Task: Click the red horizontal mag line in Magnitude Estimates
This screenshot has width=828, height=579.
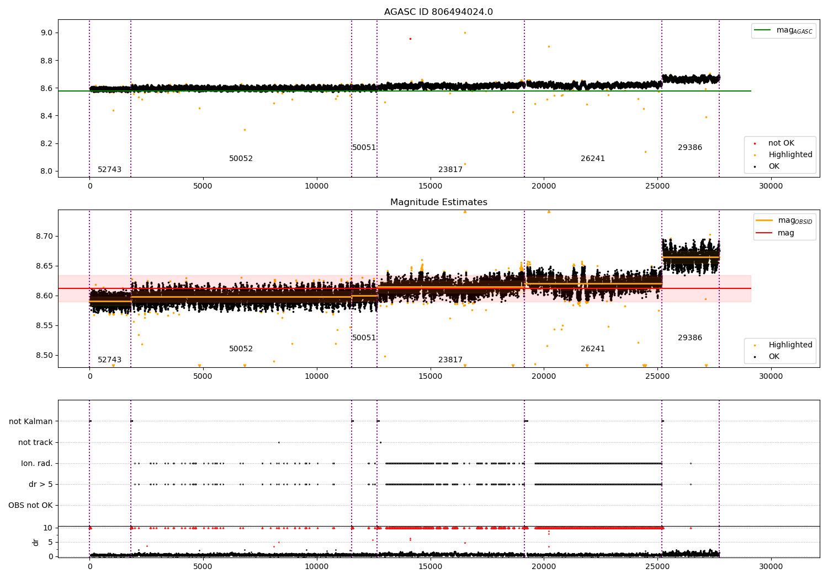Action: tap(405, 288)
